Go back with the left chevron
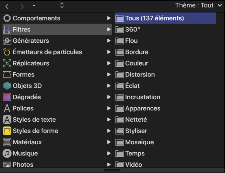 pos(7,6)
